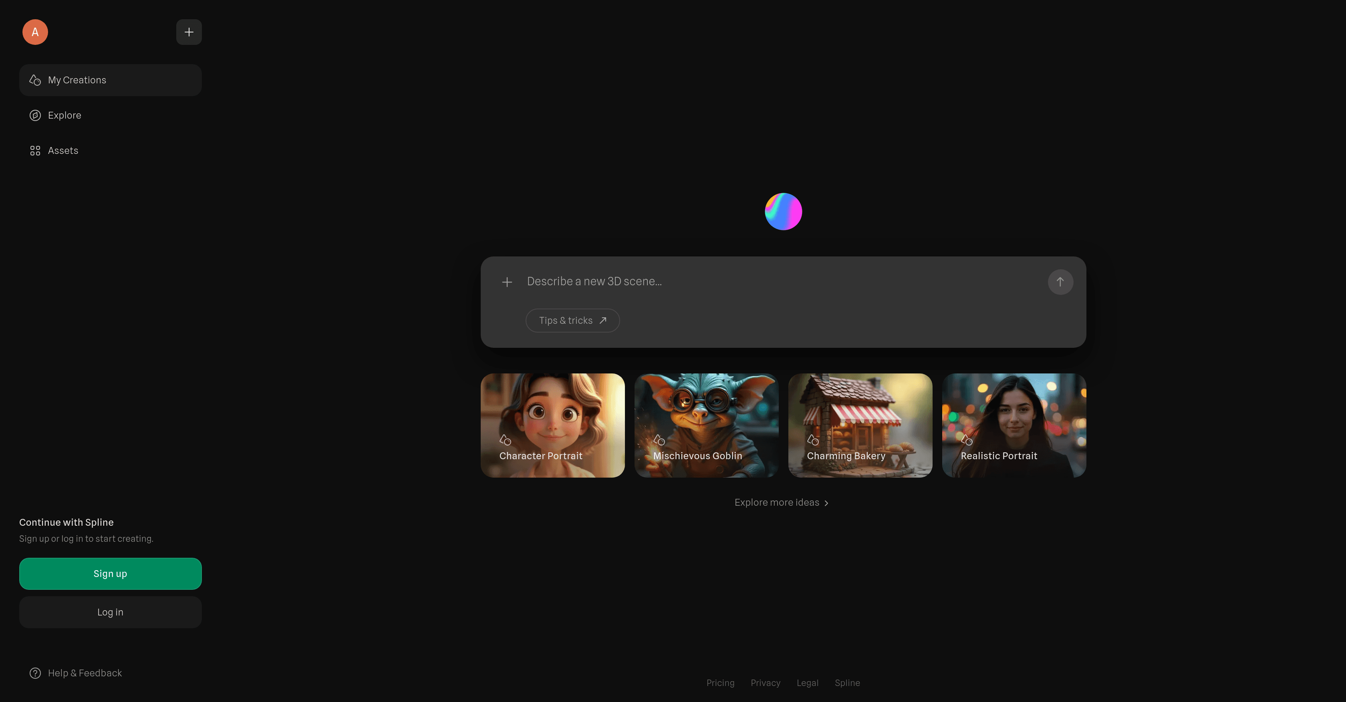Click the plus icon inside the prompt box
Screen dimensions: 1346x702
click(x=506, y=282)
